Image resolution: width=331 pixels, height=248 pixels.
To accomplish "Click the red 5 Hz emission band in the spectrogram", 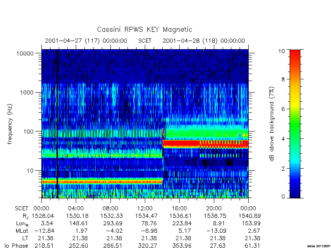I will point(102,181).
